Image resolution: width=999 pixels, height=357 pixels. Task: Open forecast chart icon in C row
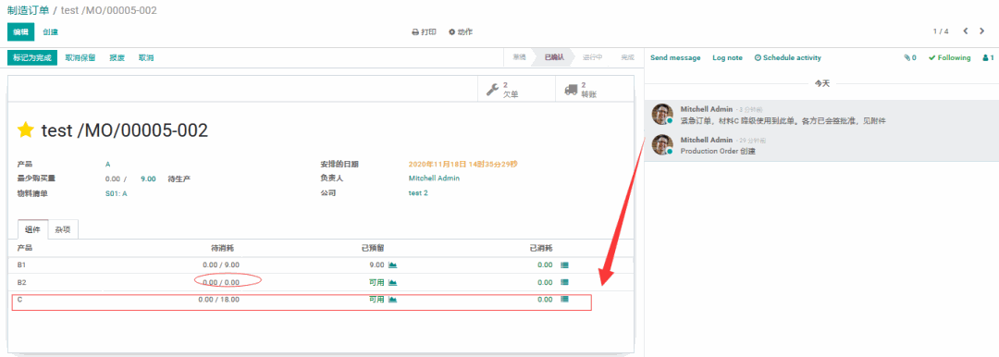click(x=392, y=300)
